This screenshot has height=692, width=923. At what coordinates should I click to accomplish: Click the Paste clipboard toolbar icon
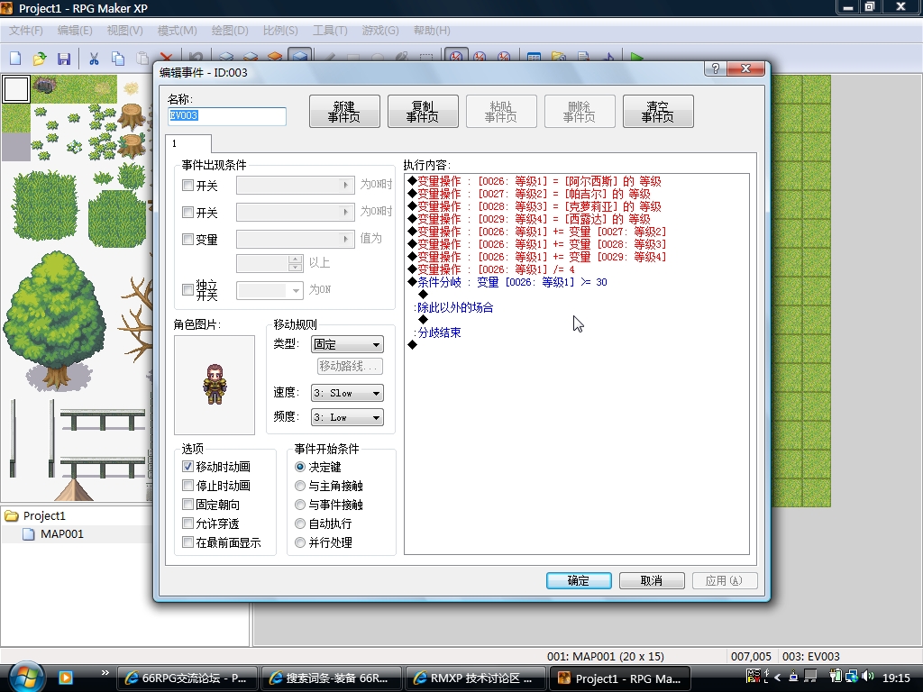(x=142, y=58)
